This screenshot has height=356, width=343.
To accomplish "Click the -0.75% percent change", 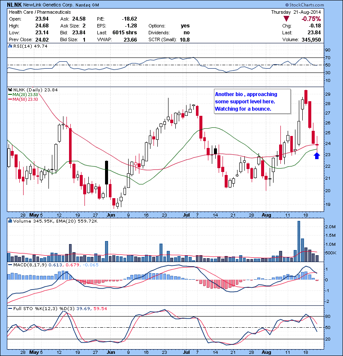I will [311, 19].
